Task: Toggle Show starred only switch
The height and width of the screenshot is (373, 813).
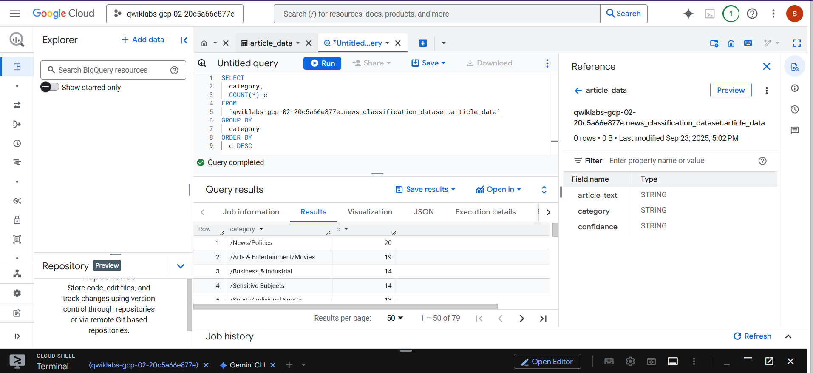Action: [x=50, y=87]
